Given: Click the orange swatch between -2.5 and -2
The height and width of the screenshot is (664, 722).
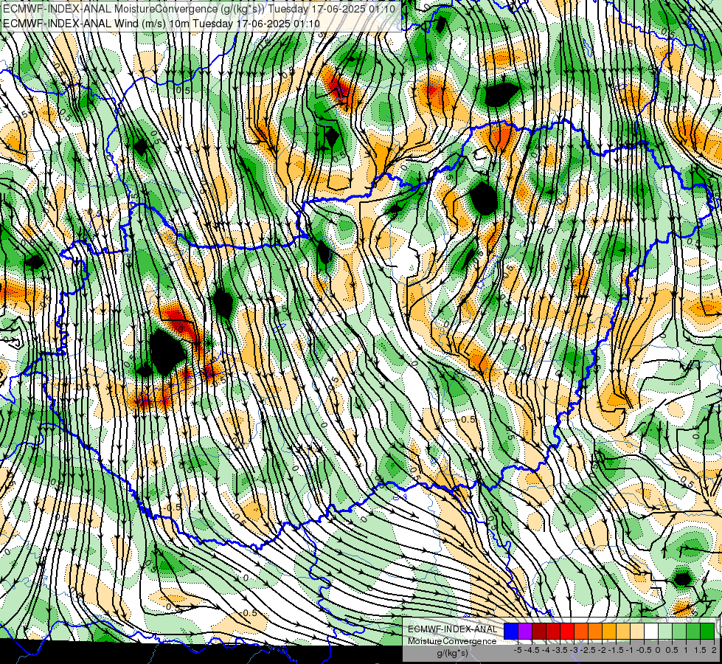Looking at the screenshot, I should 595,632.
